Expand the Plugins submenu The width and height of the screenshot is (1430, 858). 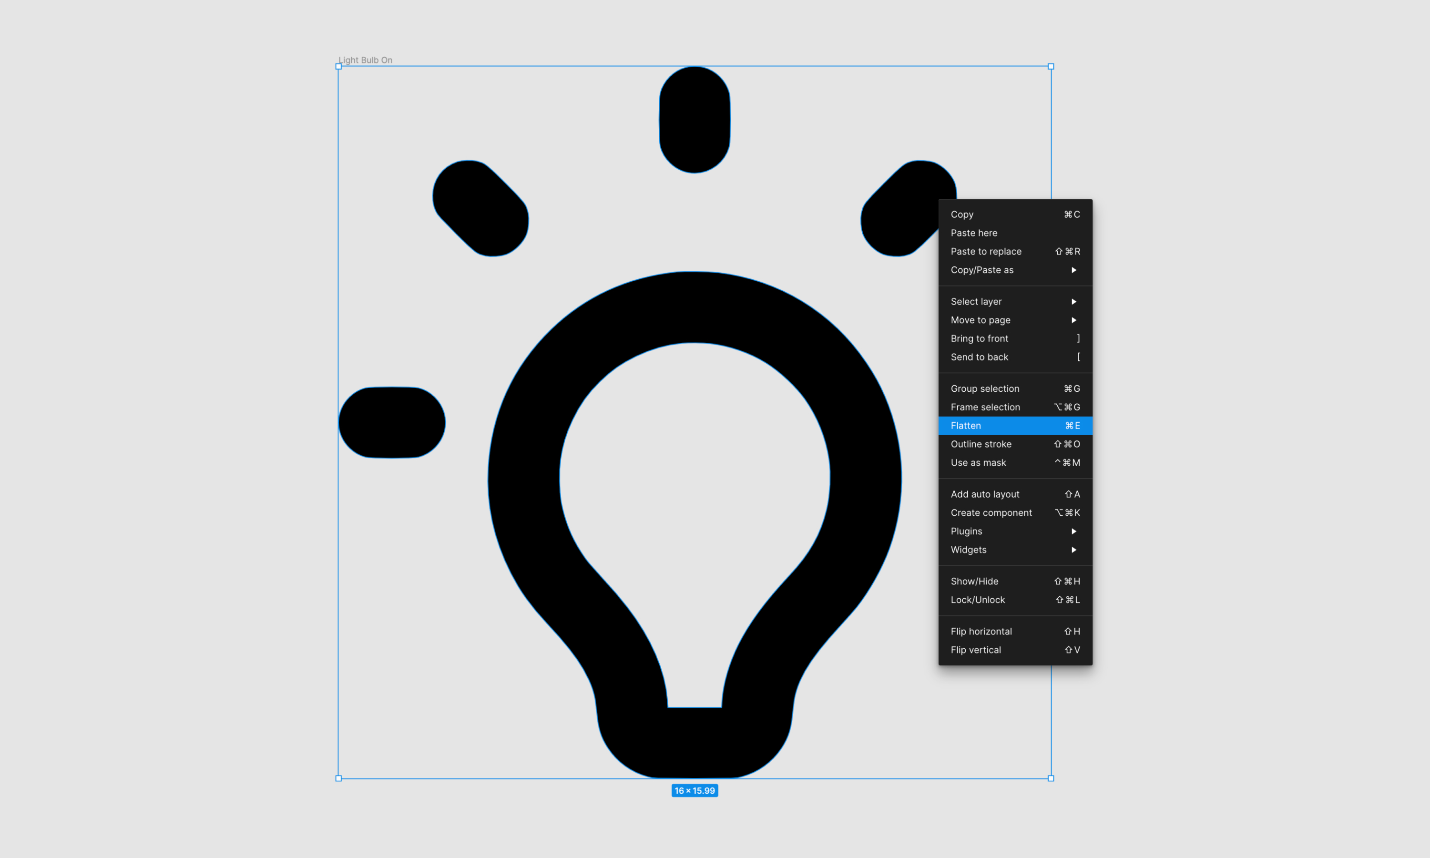1015,531
